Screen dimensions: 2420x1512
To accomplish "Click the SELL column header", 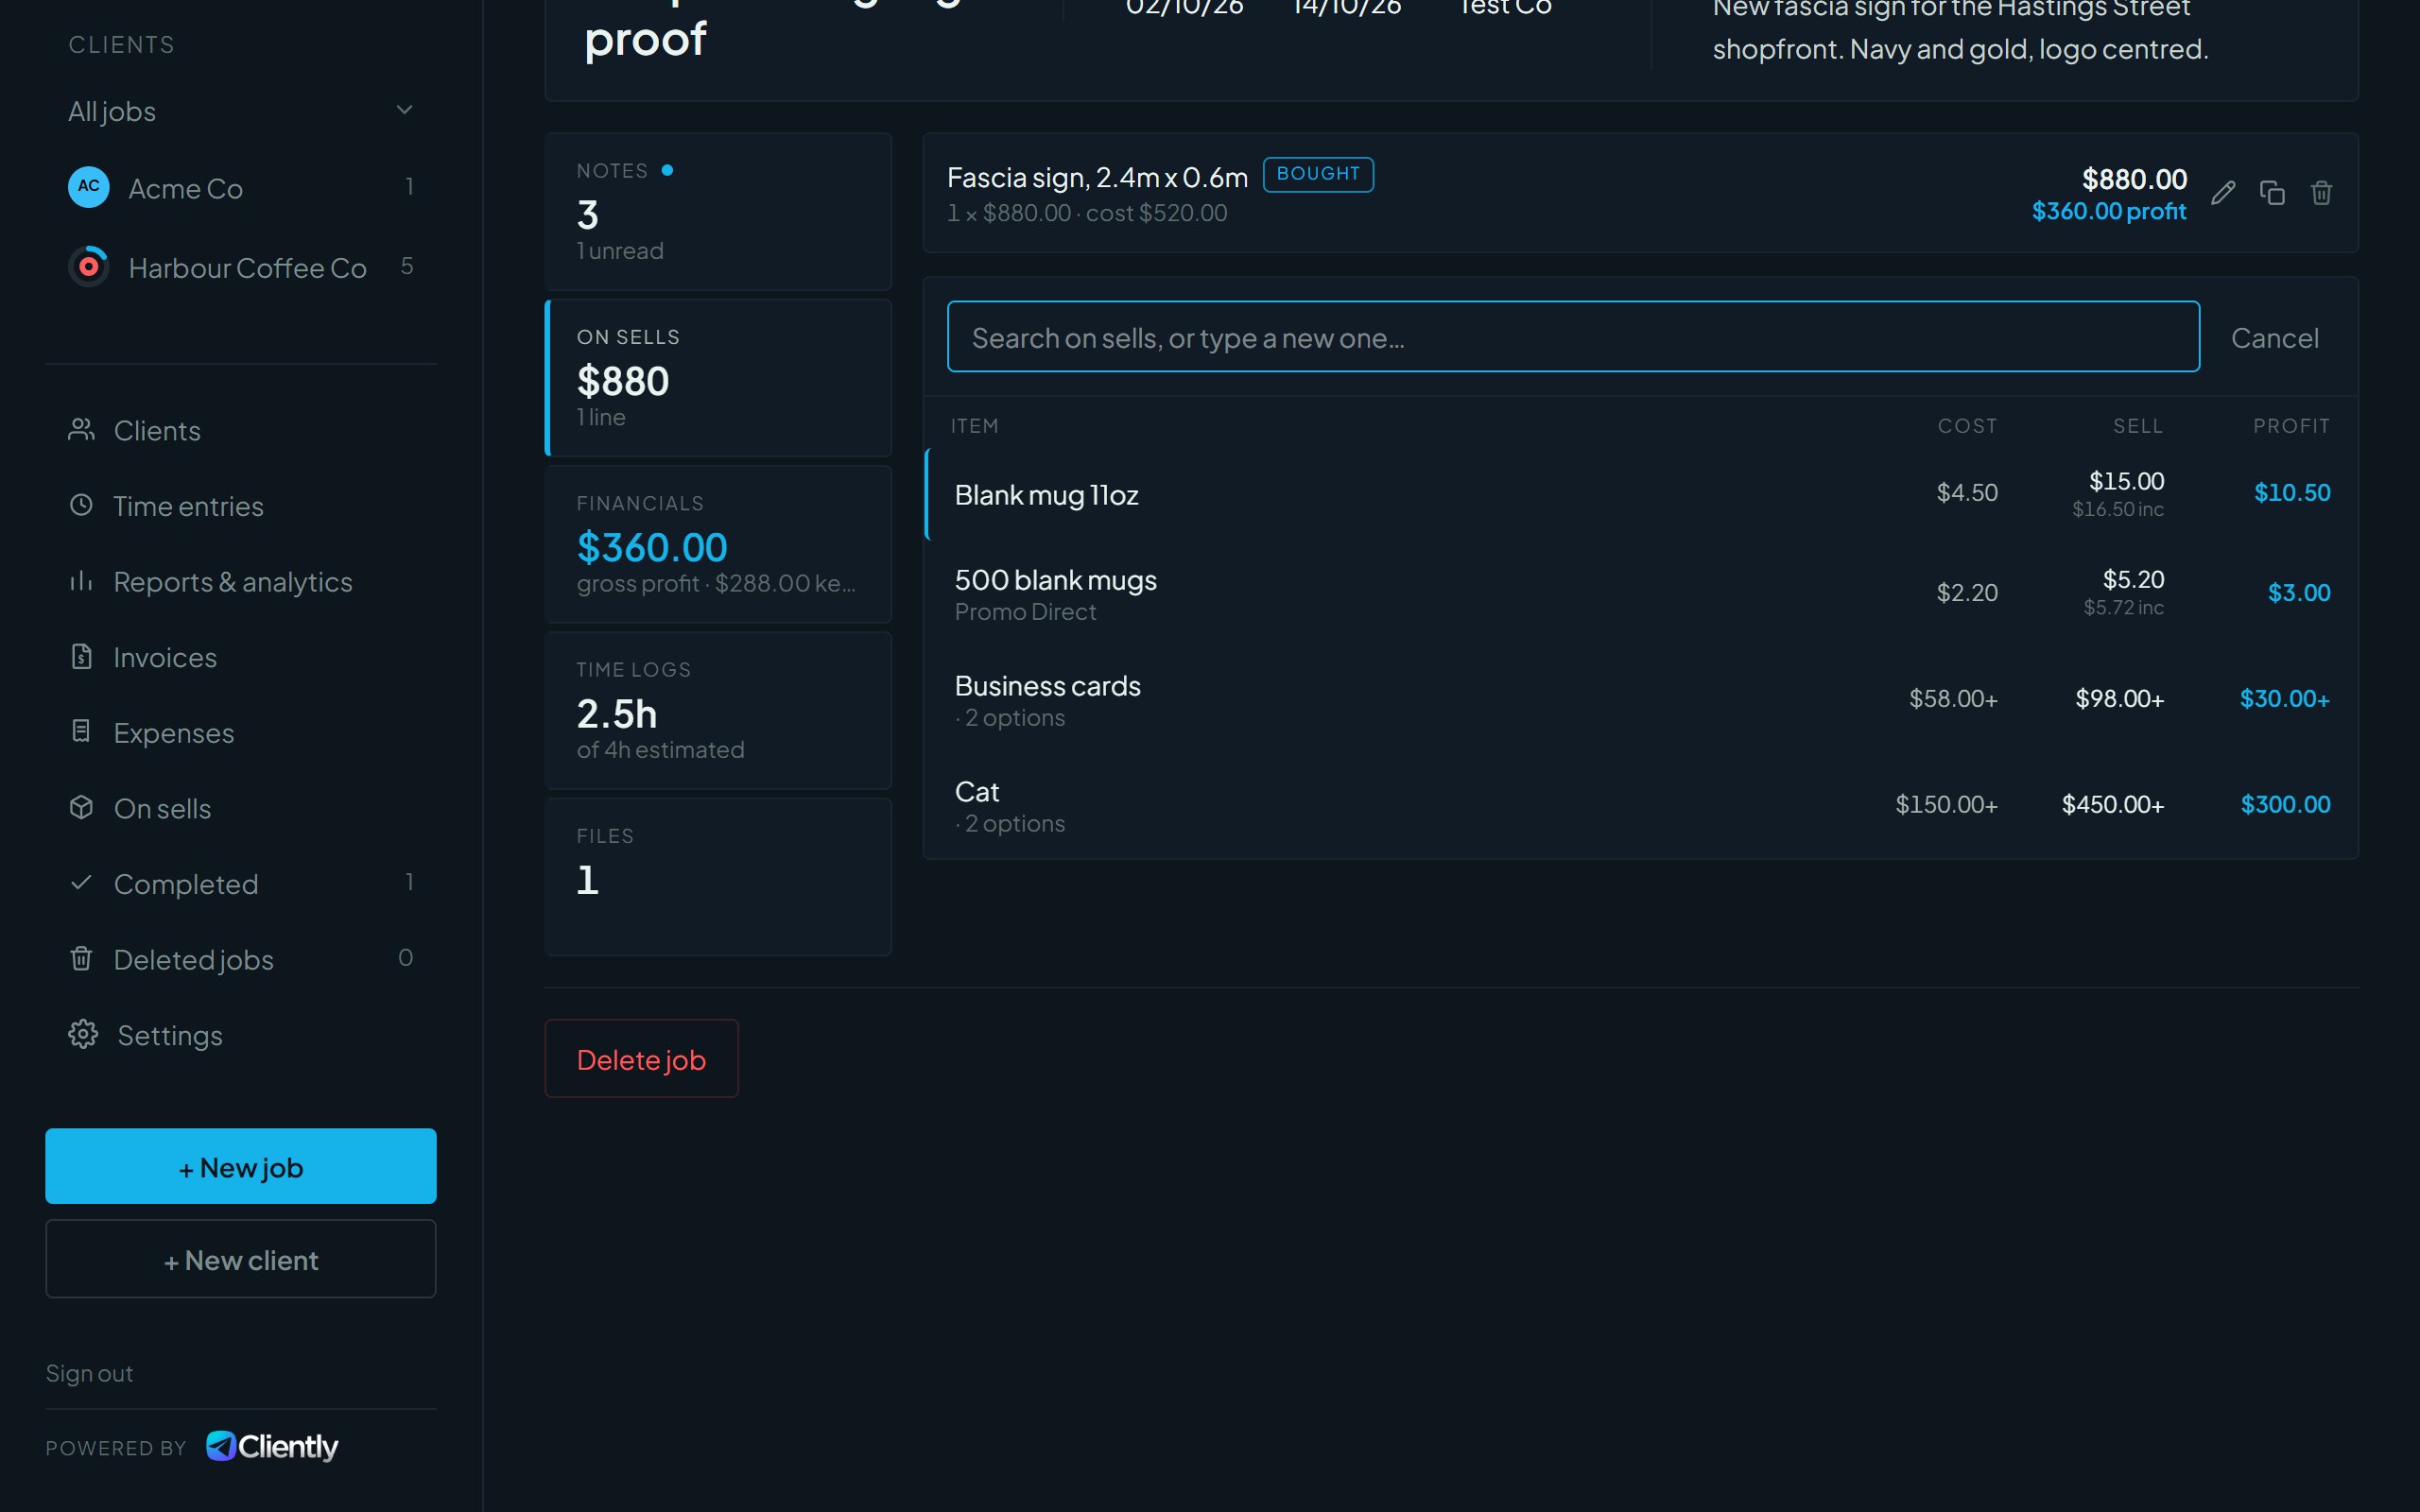I will point(2138,426).
